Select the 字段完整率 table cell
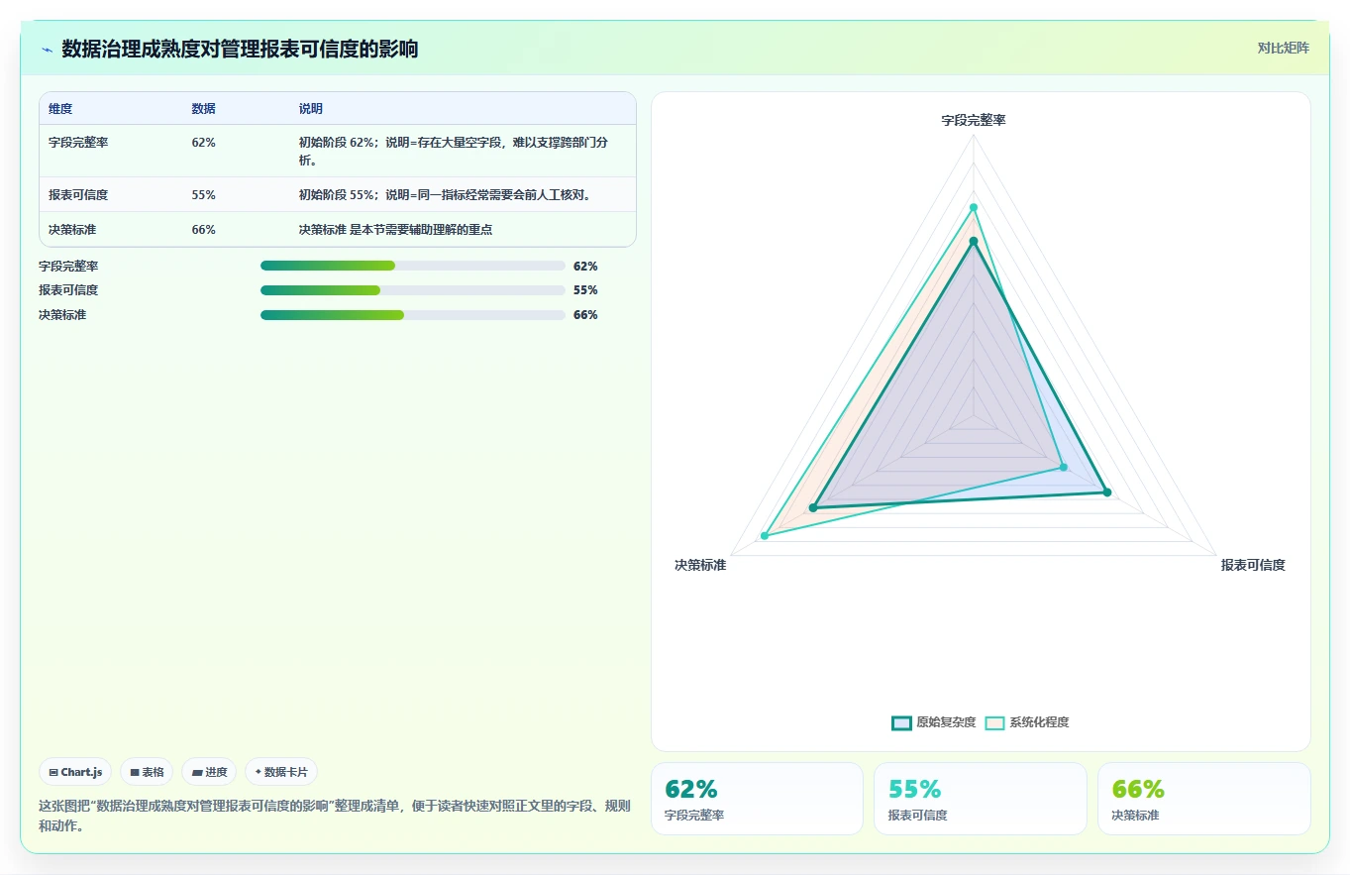The height and width of the screenshot is (875, 1350). coord(78,142)
